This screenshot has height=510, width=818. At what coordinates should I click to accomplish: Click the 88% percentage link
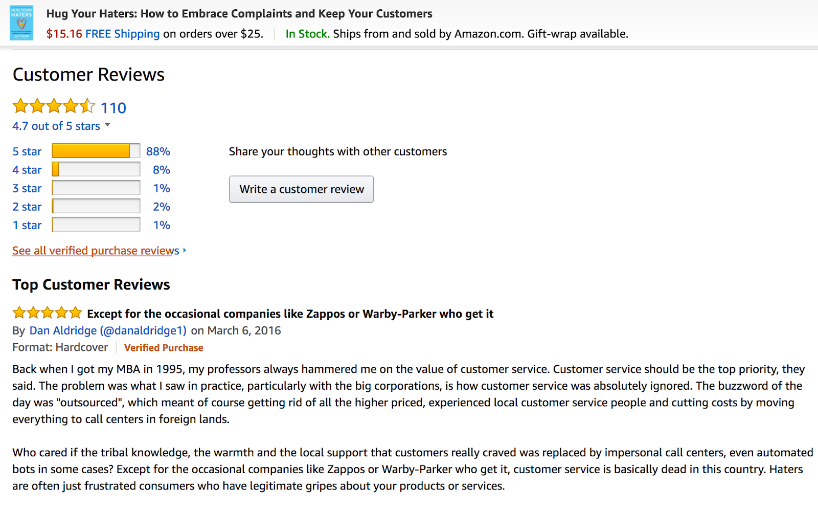pos(158,151)
